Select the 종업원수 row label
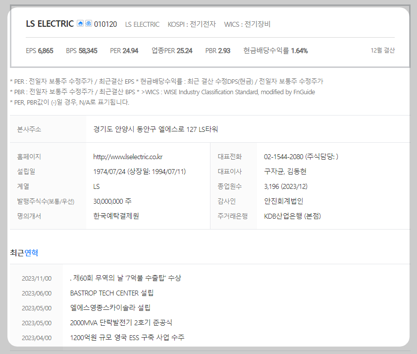Image resolution: width=417 pixels, height=354 pixels. tap(230, 186)
